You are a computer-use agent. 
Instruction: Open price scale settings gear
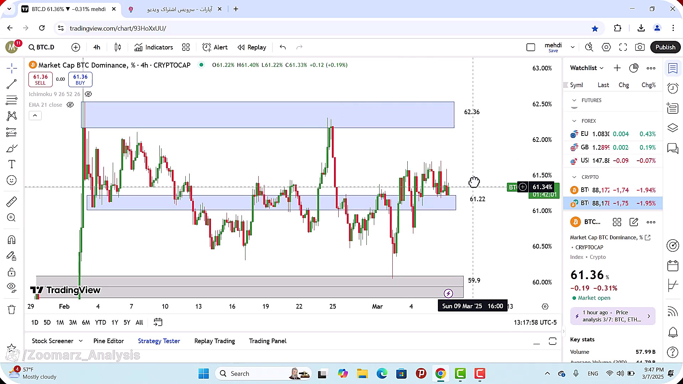(545, 306)
